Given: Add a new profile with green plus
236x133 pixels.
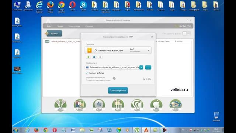Looking at the screenshot, I should [x=88, y=57].
